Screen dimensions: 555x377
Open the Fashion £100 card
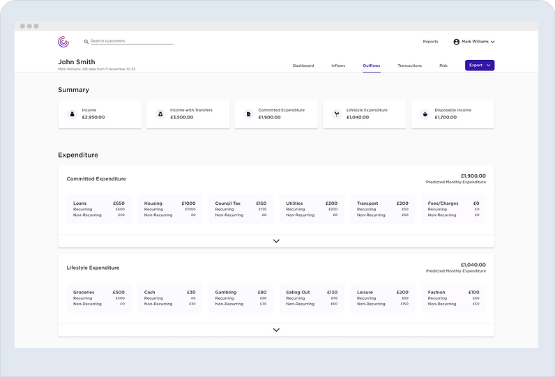click(453, 298)
